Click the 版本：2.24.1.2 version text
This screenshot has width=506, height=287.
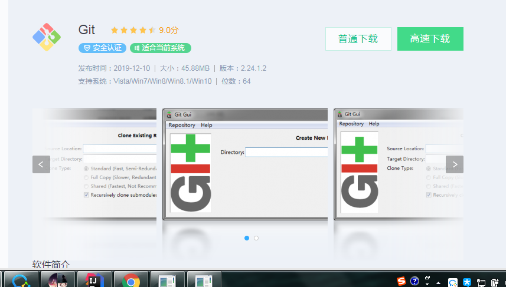(243, 68)
